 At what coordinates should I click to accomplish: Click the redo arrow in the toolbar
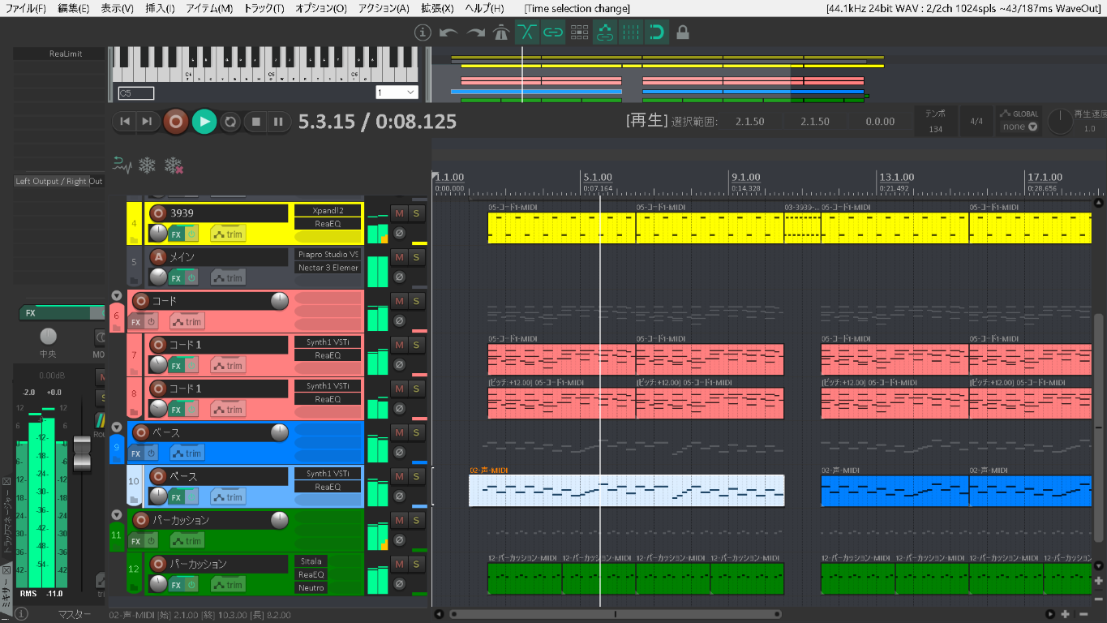tap(476, 32)
